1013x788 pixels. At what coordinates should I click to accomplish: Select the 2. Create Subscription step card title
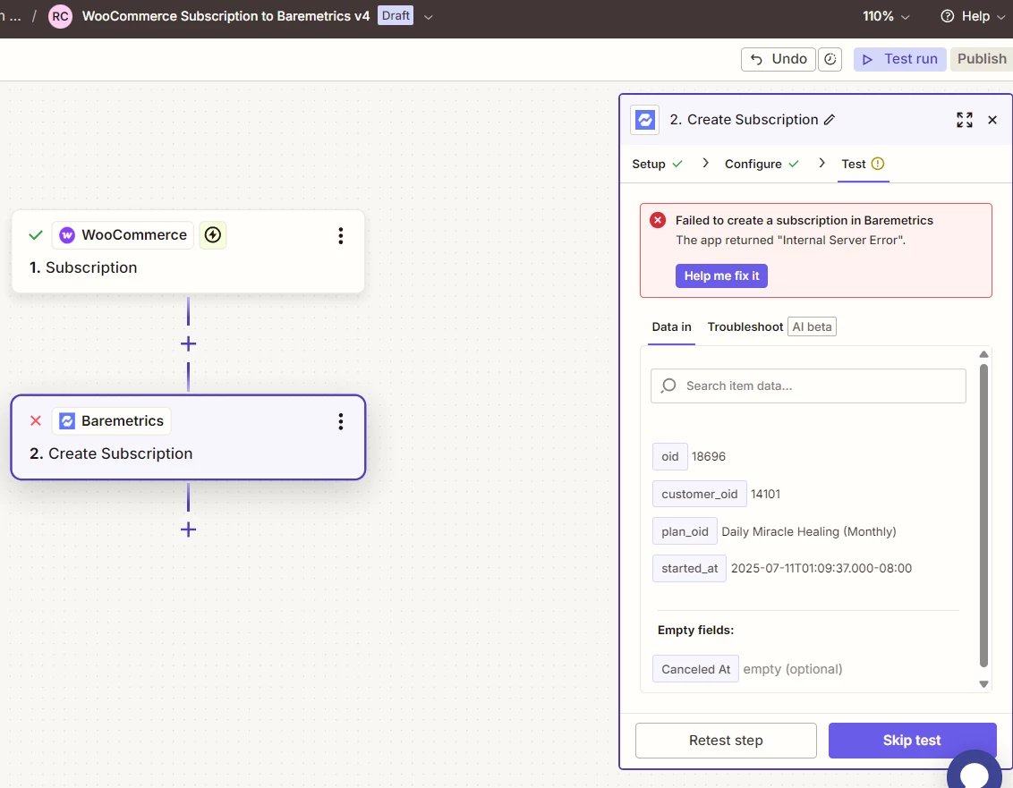111,453
